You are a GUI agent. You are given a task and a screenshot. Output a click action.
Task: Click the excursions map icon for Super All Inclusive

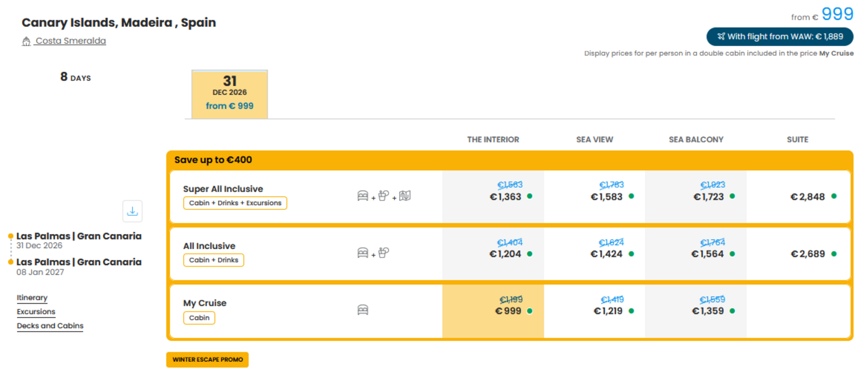tap(405, 196)
